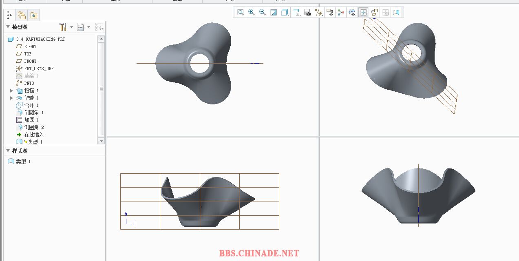Click the sweep feature icon beside 扫描 1
519x261 pixels.
click(19, 91)
